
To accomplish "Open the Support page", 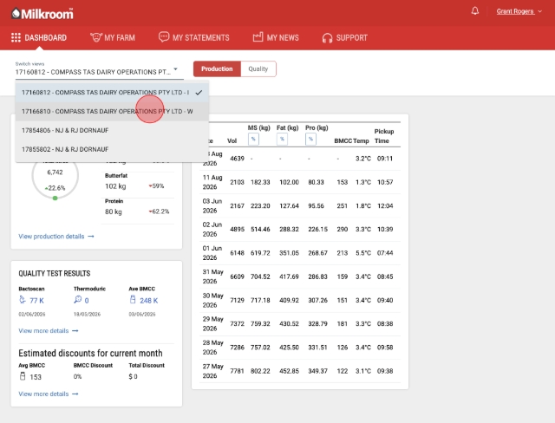I will tap(345, 38).
